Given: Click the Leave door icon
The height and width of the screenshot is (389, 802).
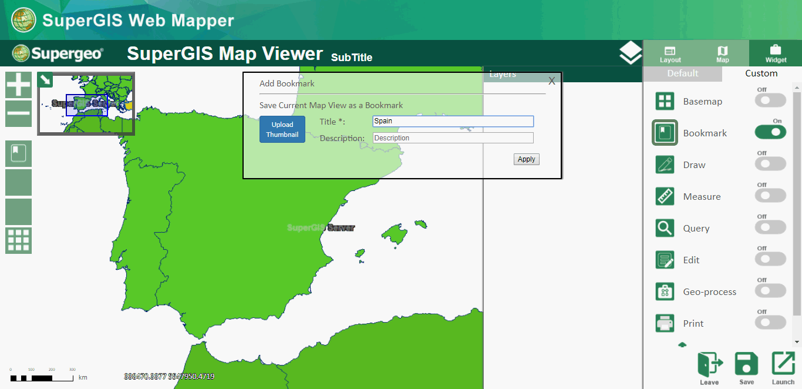Looking at the screenshot, I should (709, 368).
